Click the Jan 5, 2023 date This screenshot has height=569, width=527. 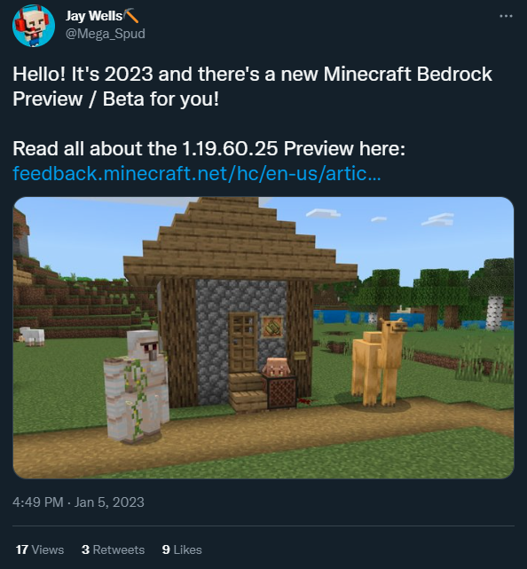click(x=109, y=502)
